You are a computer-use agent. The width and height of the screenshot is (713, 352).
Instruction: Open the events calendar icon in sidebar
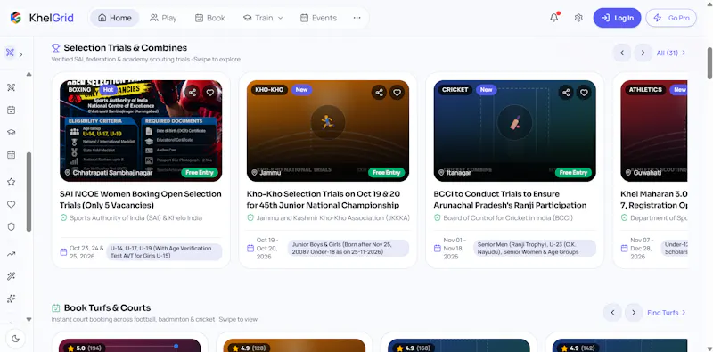(x=12, y=155)
